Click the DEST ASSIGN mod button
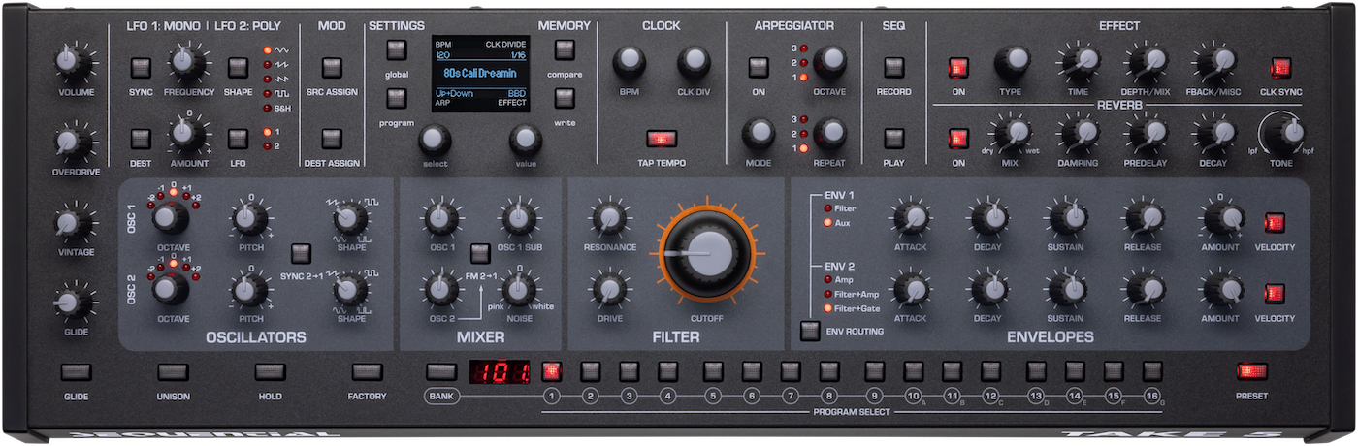 coord(332,139)
